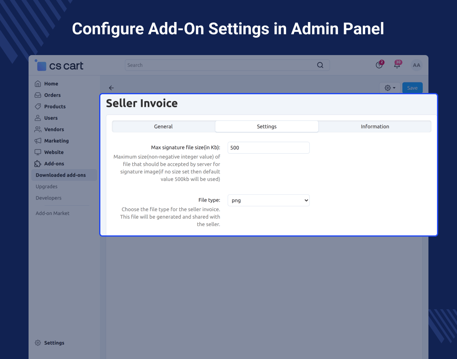
Task: Open the quick help icon with badge
Action: (379, 65)
